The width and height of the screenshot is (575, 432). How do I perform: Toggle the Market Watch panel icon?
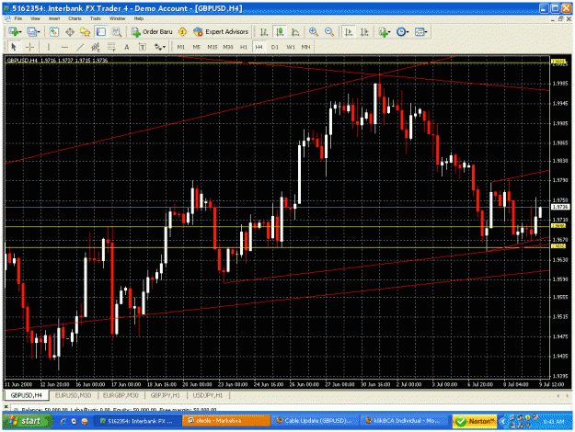pyautogui.click(x=54, y=32)
